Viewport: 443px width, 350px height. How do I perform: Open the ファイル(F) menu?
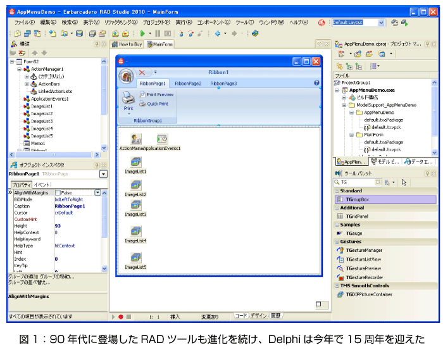[x=25, y=22]
